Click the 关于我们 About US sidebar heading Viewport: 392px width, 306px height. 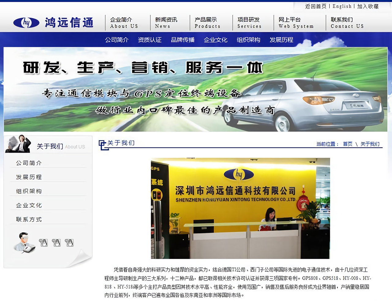tap(61, 147)
